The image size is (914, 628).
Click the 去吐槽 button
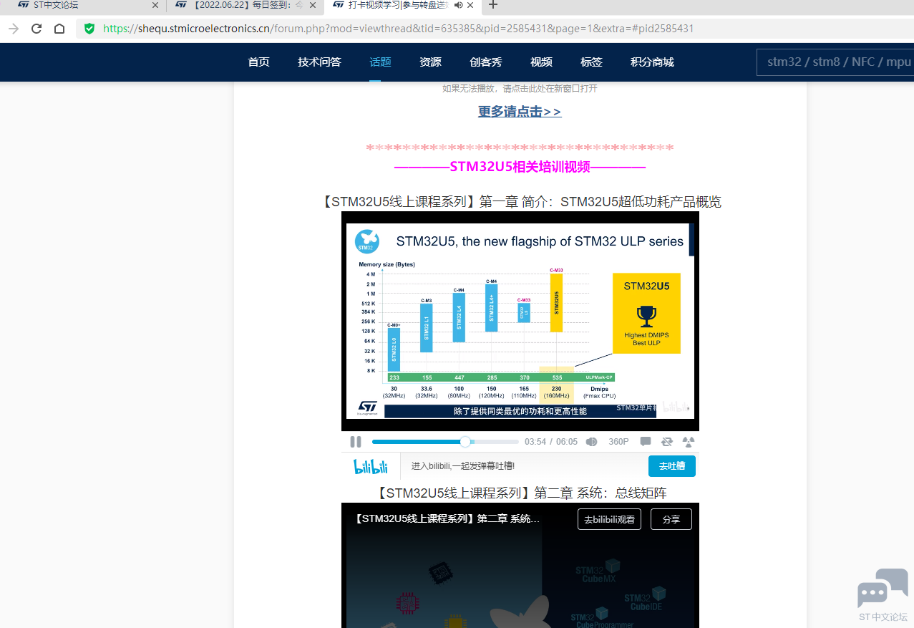(672, 466)
